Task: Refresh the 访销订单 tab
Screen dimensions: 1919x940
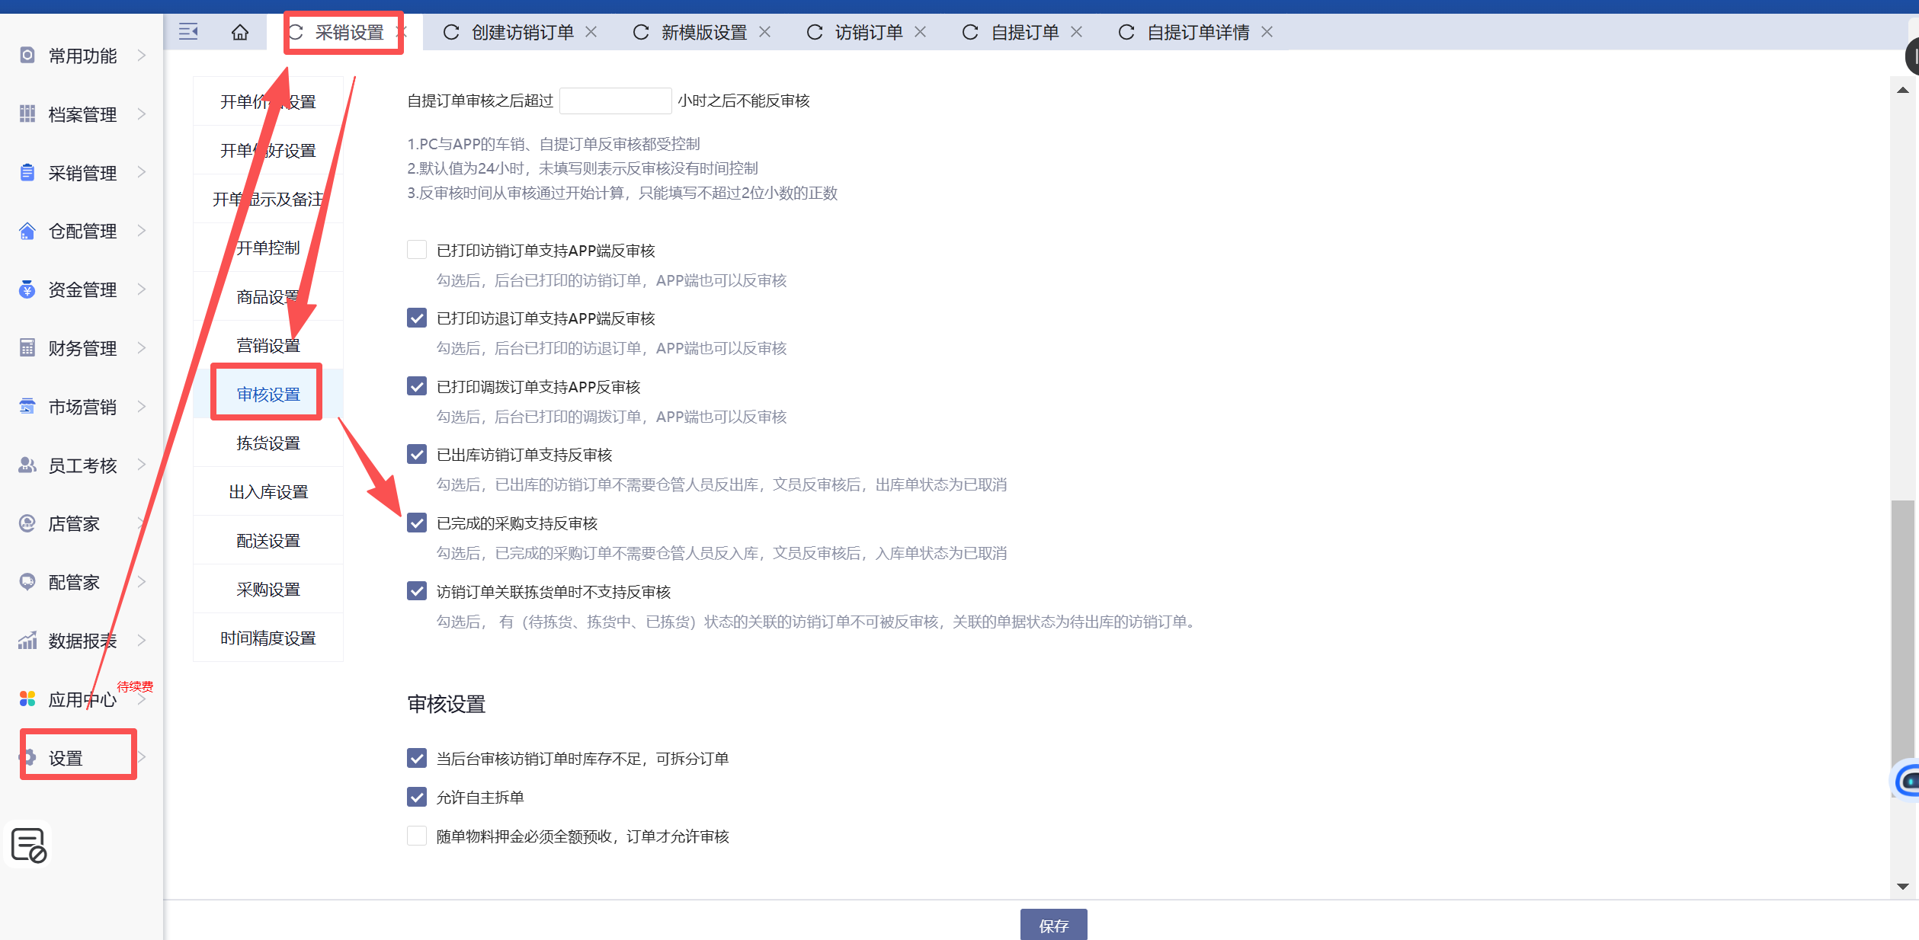Action: [x=815, y=32]
